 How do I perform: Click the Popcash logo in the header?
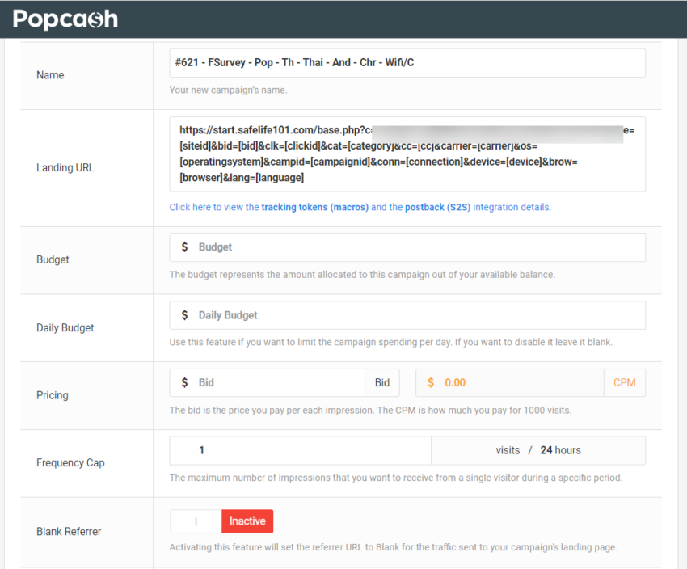click(65, 18)
